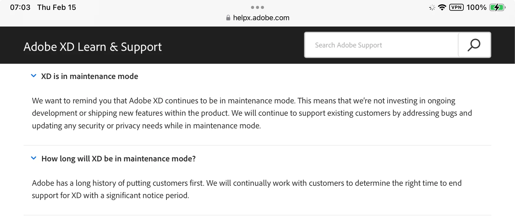Select 'XD is in maintenance mode' heading

(x=90, y=76)
